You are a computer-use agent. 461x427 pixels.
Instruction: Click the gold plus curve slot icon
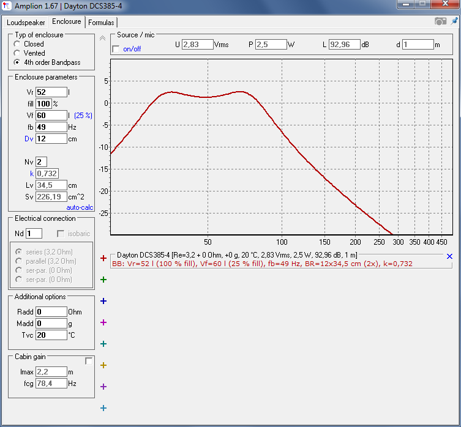click(103, 365)
